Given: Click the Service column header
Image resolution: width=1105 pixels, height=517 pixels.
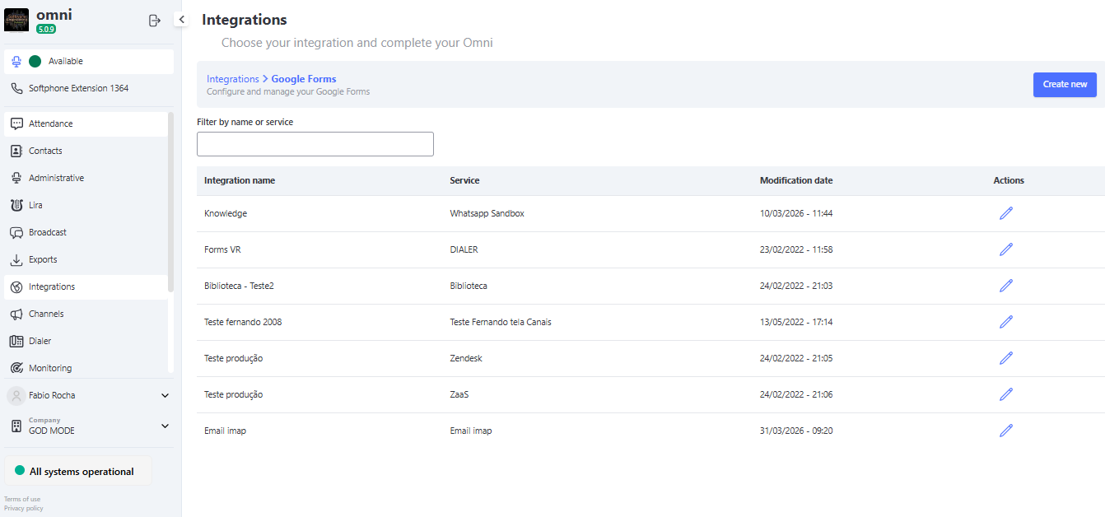Looking at the screenshot, I should coord(464,180).
